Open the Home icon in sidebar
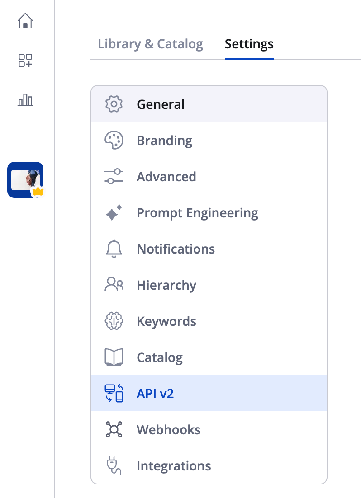Image resolution: width=361 pixels, height=498 pixels. pyautogui.click(x=25, y=21)
